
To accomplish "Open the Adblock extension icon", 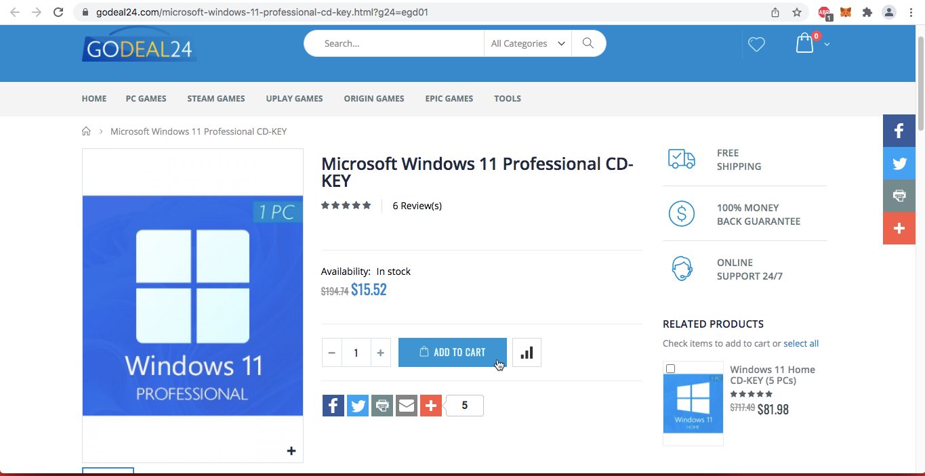I will click(x=825, y=13).
